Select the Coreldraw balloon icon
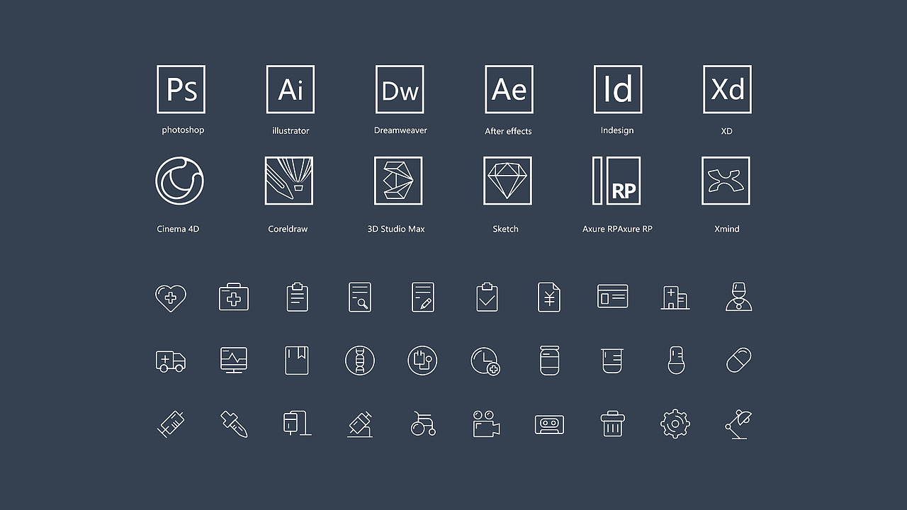 (x=289, y=181)
